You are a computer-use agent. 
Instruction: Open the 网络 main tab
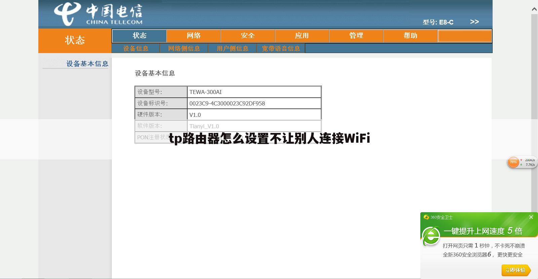pos(194,36)
